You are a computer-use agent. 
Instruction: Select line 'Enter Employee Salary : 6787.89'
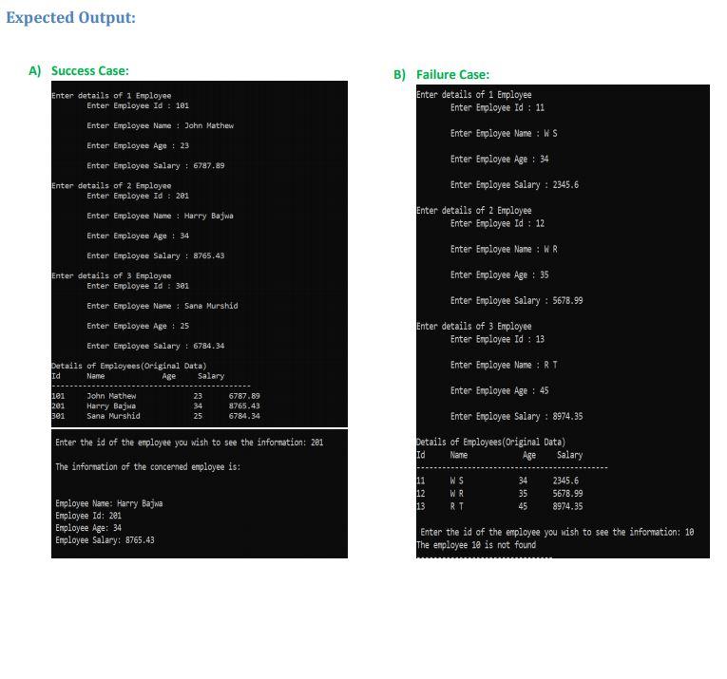tap(155, 166)
